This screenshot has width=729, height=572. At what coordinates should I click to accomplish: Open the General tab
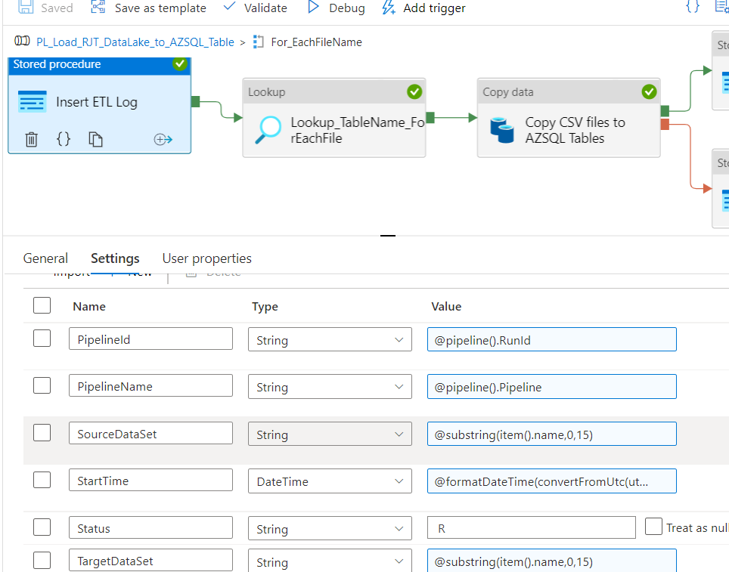45,258
